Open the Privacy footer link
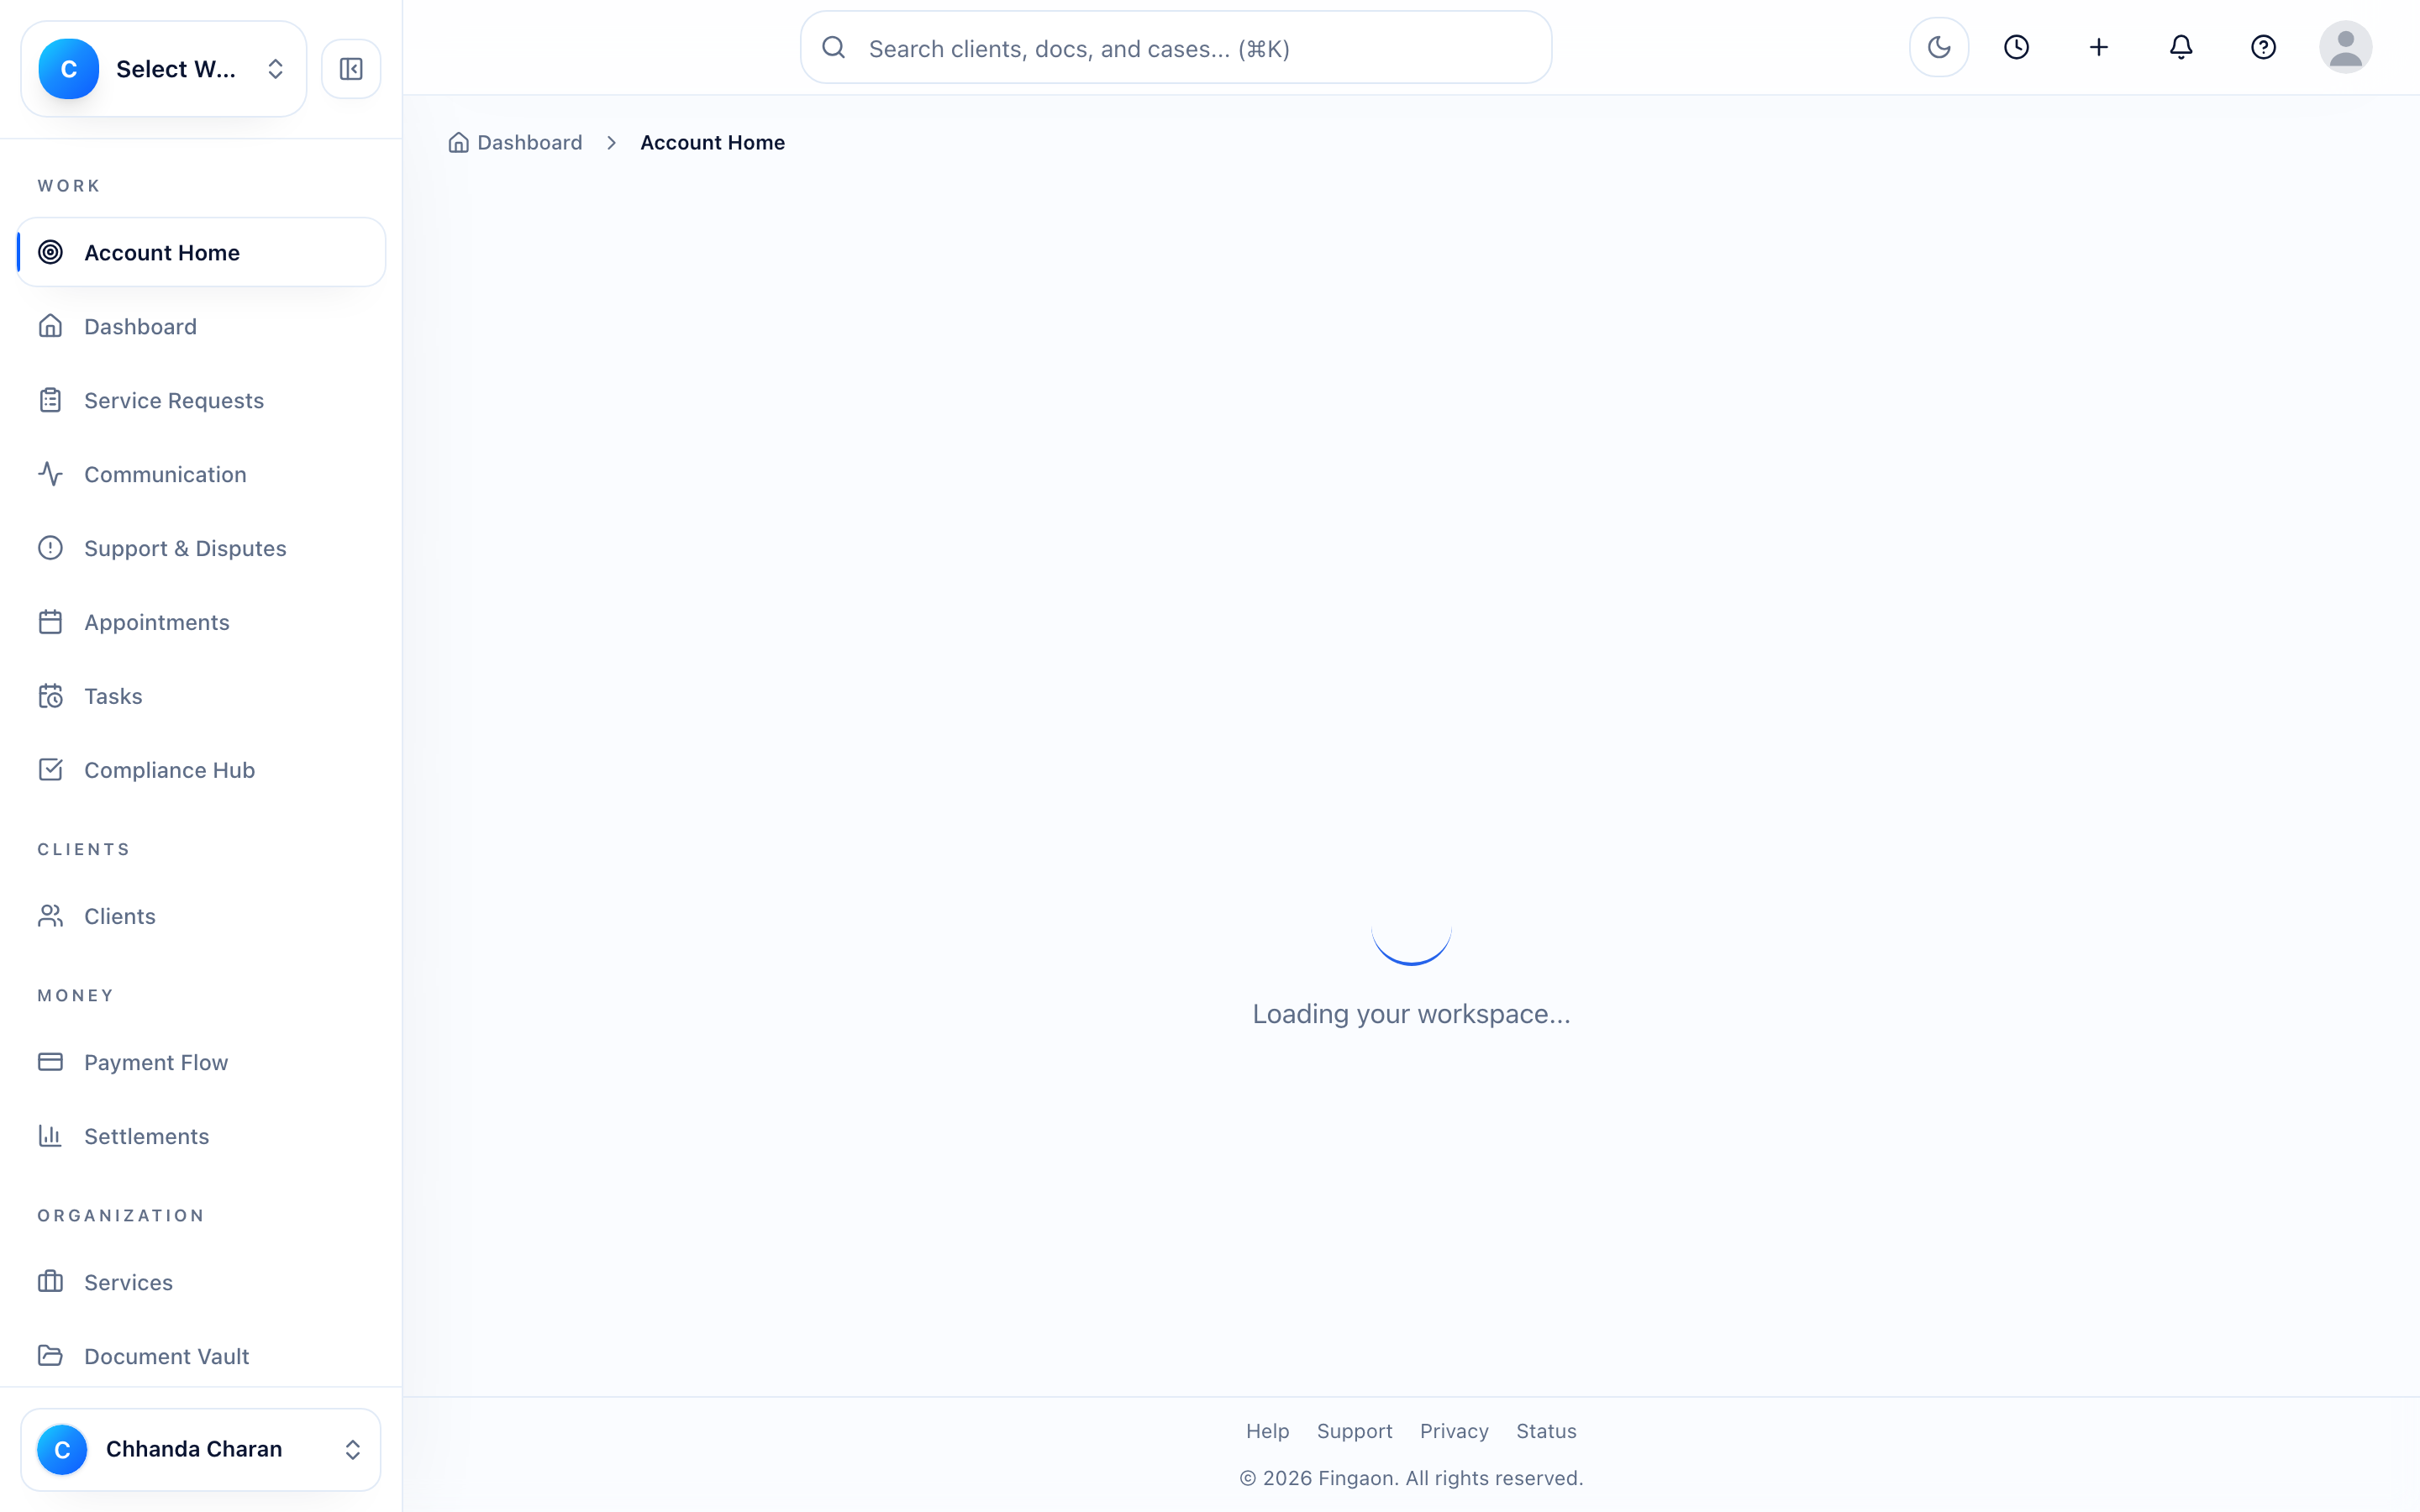The image size is (2420, 1512). pyautogui.click(x=1454, y=1431)
